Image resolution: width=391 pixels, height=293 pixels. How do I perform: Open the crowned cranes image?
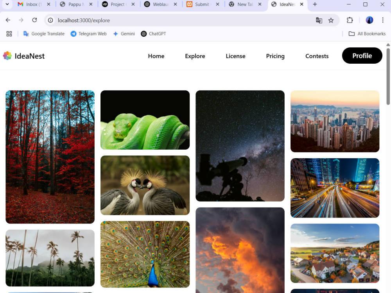point(145,185)
